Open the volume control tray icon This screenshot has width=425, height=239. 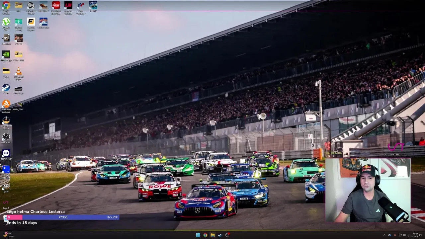point(404,235)
